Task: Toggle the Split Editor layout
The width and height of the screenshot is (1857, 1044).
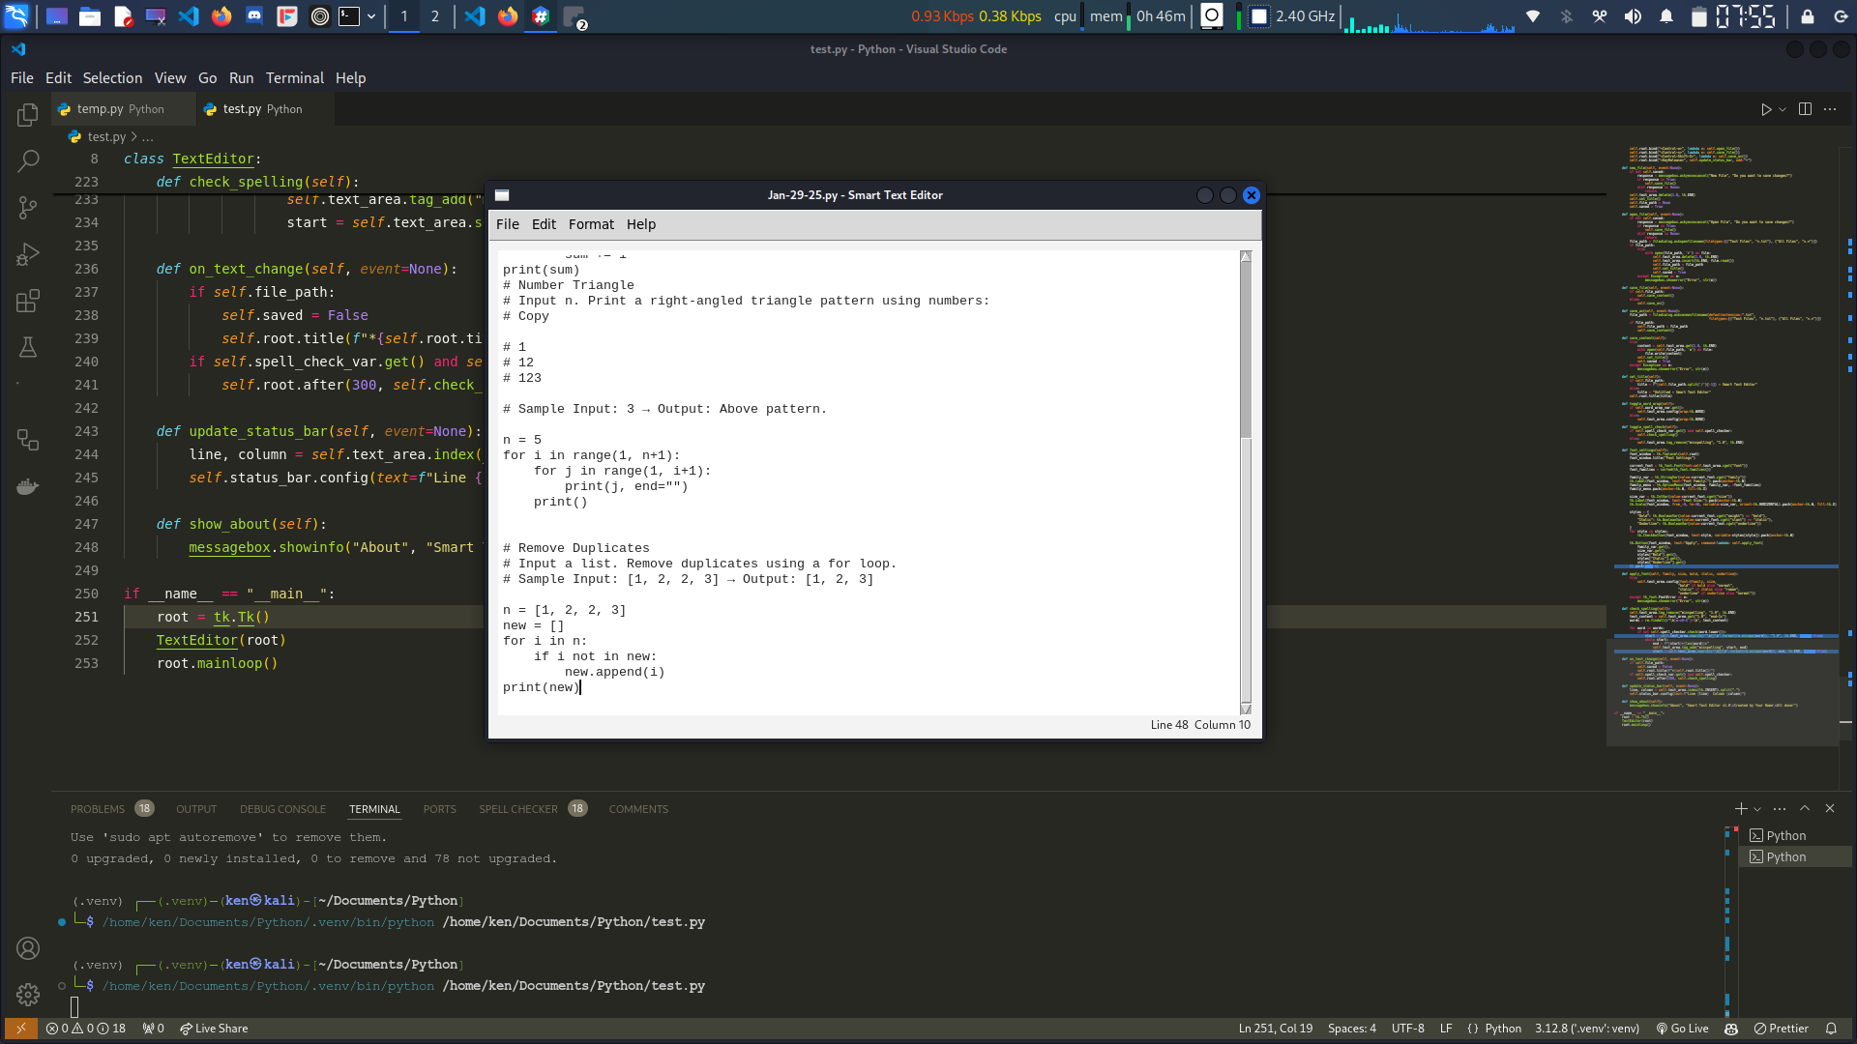Action: (x=1806, y=108)
